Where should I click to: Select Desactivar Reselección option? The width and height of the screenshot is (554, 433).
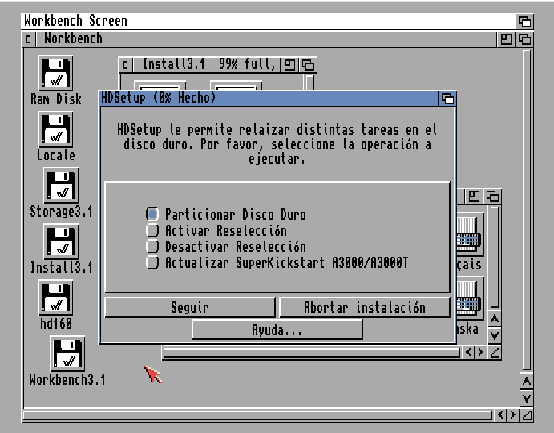pyautogui.click(x=152, y=247)
